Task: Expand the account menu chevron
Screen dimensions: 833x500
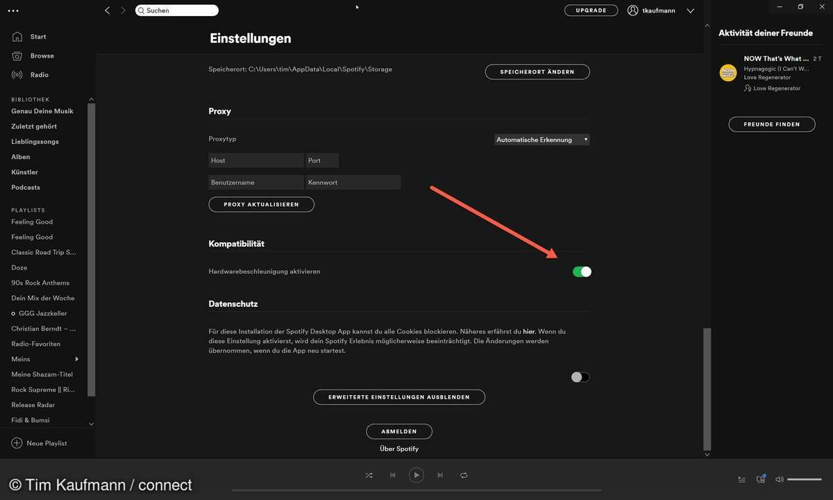Action: click(x=690, y=10)
